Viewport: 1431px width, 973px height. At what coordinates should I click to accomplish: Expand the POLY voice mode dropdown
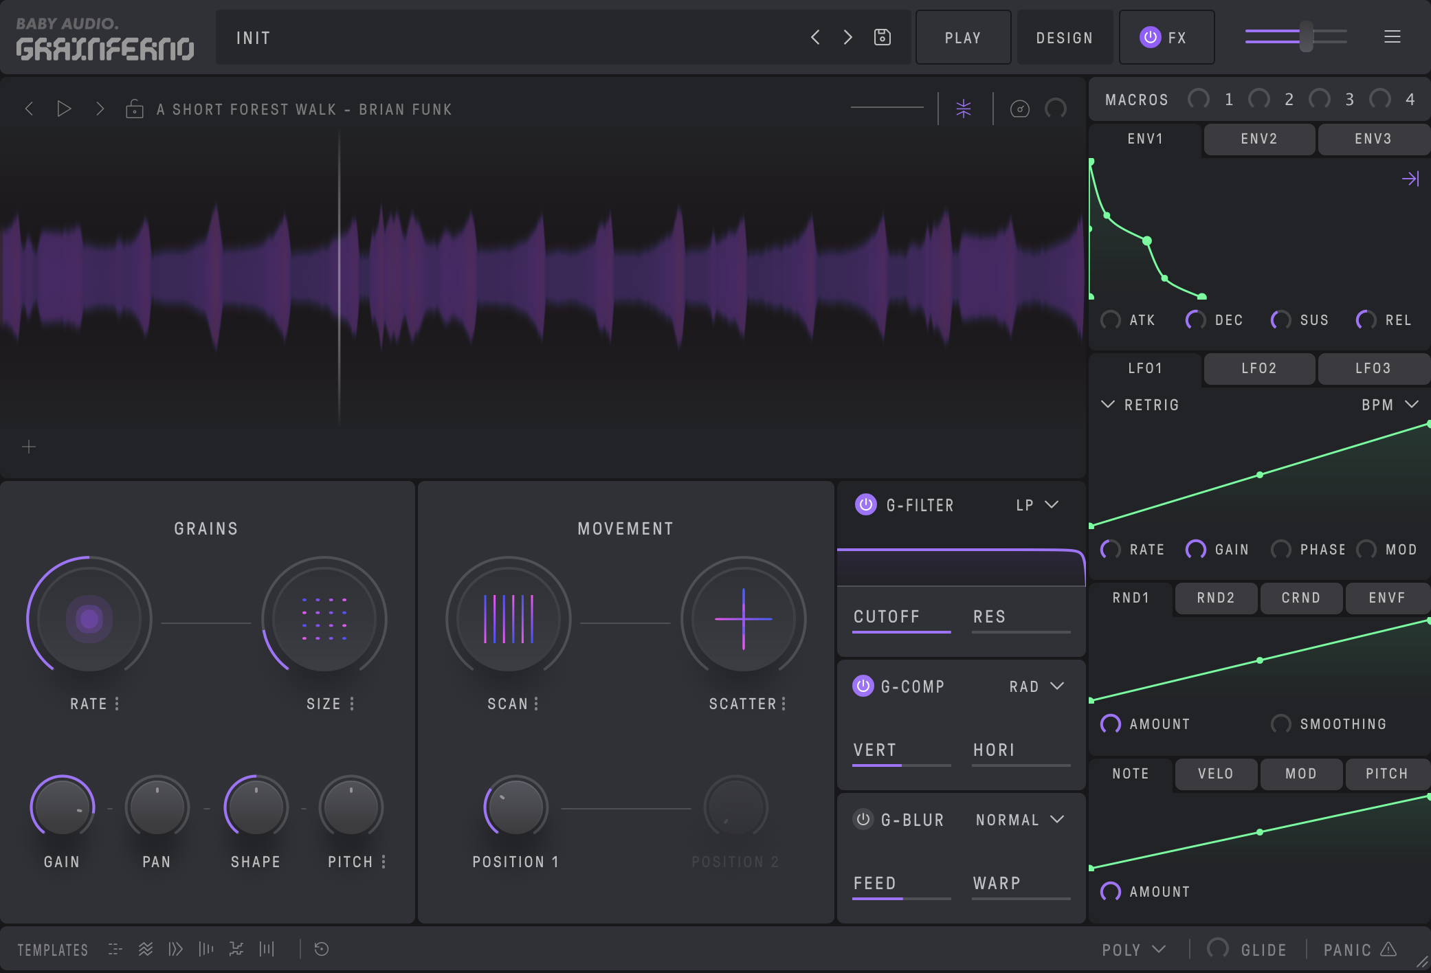tap(1134, 950)
